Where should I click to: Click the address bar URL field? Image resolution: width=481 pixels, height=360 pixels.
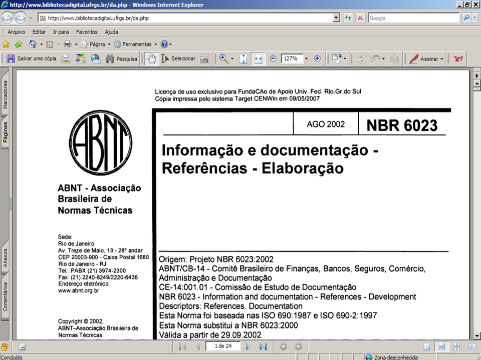click(185, 18)
